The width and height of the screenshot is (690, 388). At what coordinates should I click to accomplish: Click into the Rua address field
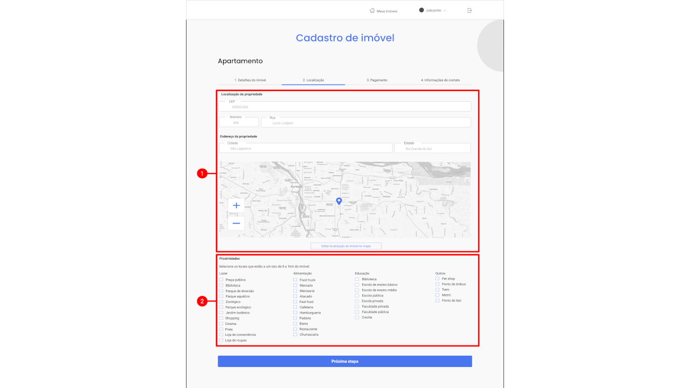pyautogui.click(x=365, y=123)
